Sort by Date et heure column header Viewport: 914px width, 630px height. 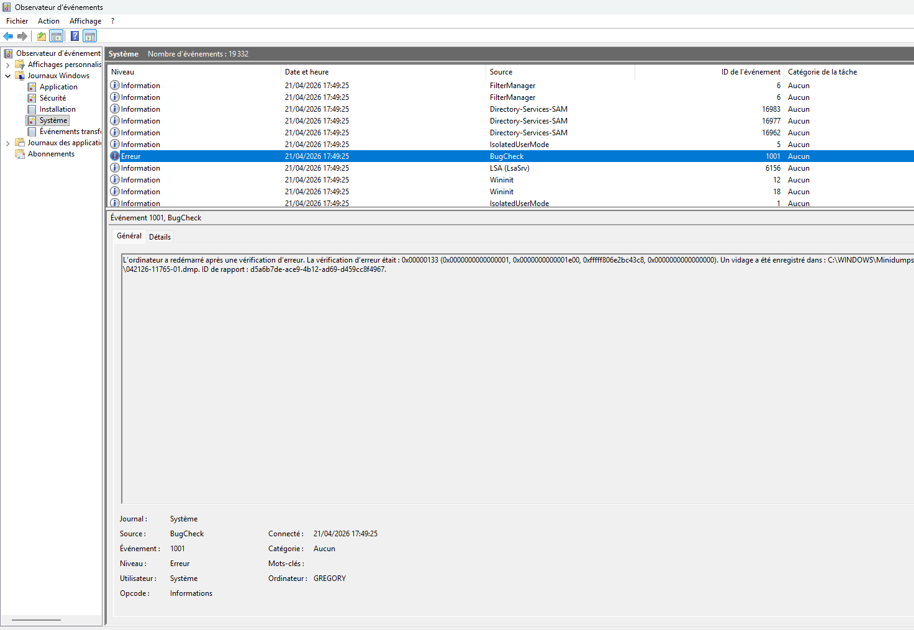[307, 72]
